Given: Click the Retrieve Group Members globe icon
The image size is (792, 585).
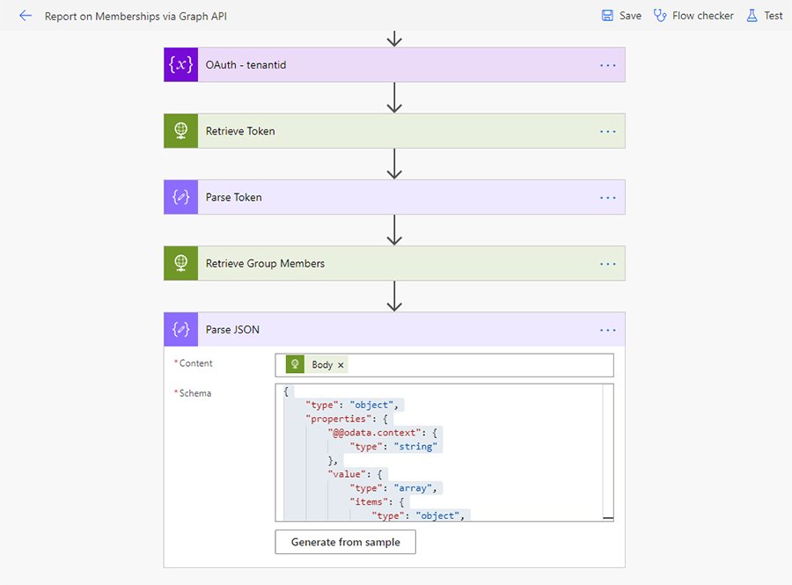Looking at the screenshot, I should tap(180, 263).
